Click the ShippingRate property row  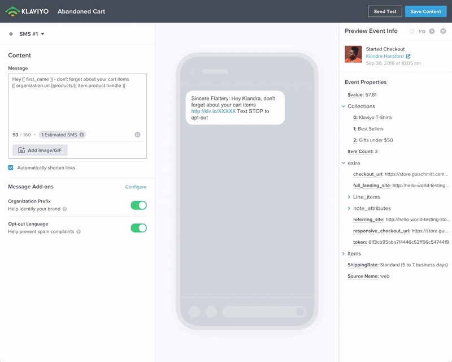point(398,265)
